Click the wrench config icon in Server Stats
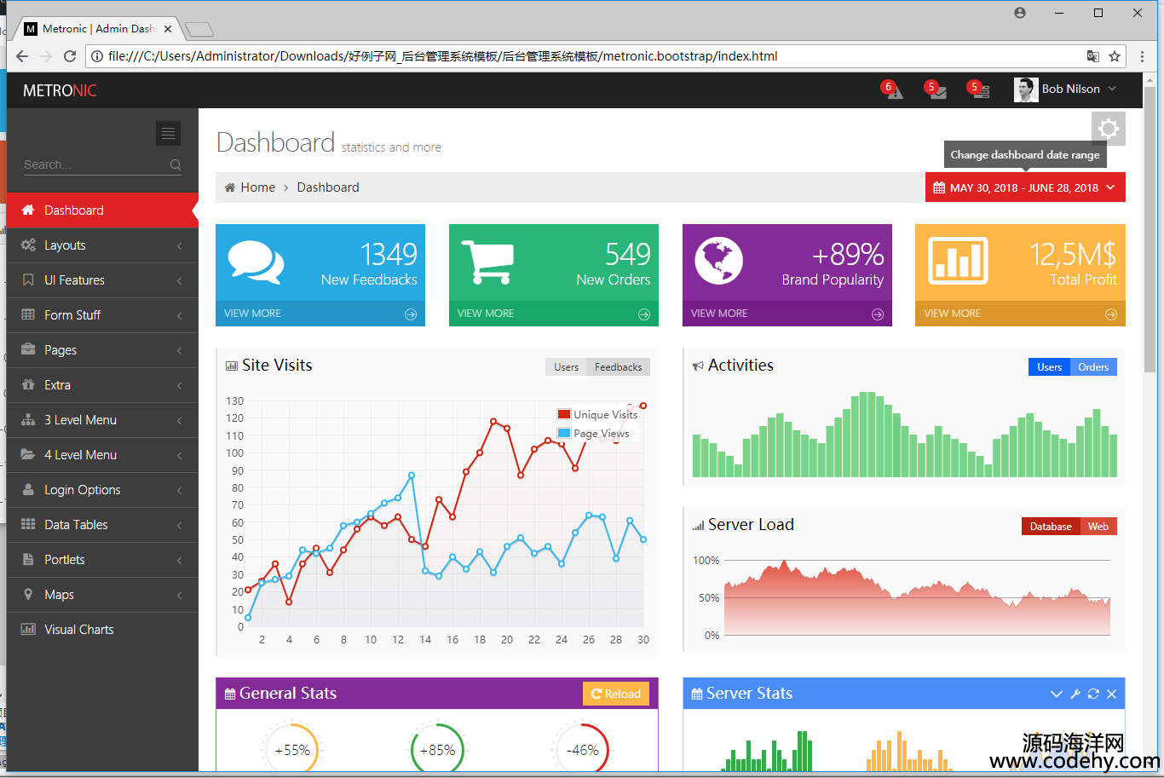 [x=1075, y=694]
